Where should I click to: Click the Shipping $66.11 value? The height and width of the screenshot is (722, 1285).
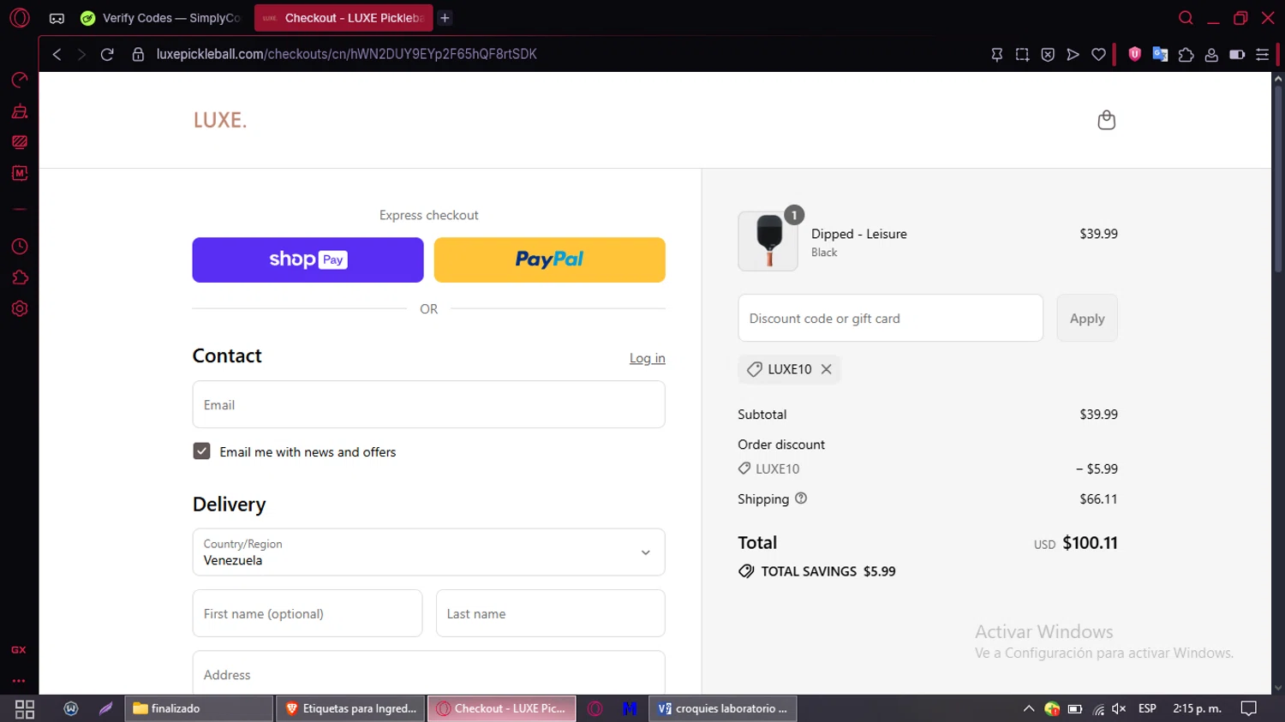pos(1098,498)
